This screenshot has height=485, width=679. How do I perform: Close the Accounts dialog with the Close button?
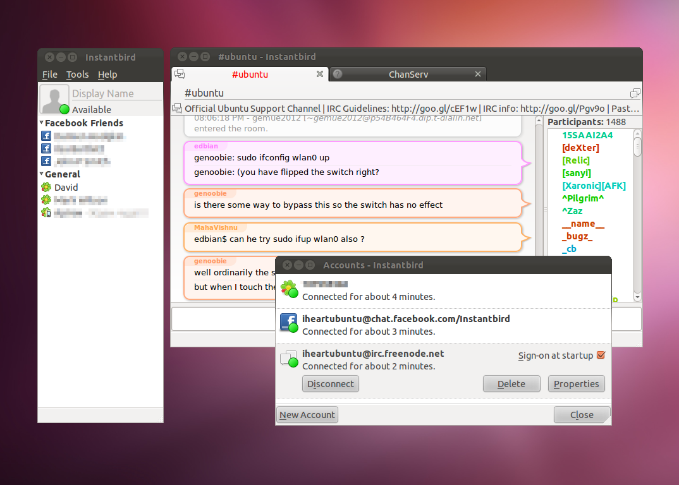582,414
